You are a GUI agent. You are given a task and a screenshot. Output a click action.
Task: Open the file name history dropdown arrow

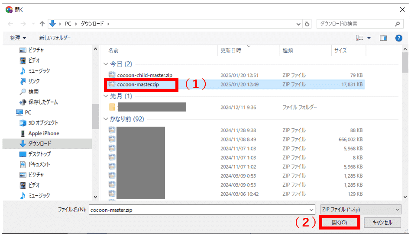click(311, 210)
